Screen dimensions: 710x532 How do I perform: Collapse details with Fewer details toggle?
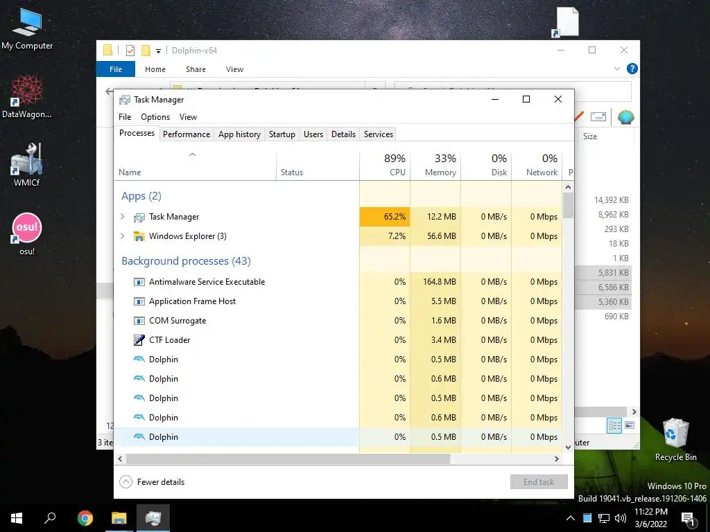tap(152, 482)
